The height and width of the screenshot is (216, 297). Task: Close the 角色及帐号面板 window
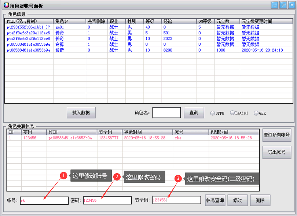pyautogui.click(x=291, y=5)
